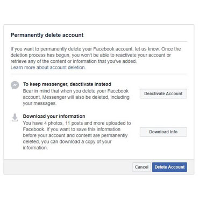Screen dimensions: 199x202
Task: Click the intro line starting If you want to permanently
Action: tap(96, 49)
